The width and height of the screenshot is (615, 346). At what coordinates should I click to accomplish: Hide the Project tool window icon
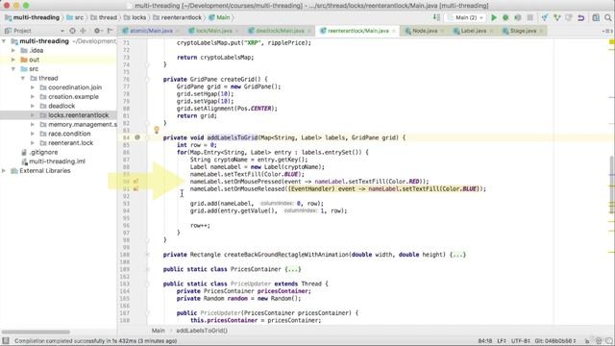(x=110, y=31)
